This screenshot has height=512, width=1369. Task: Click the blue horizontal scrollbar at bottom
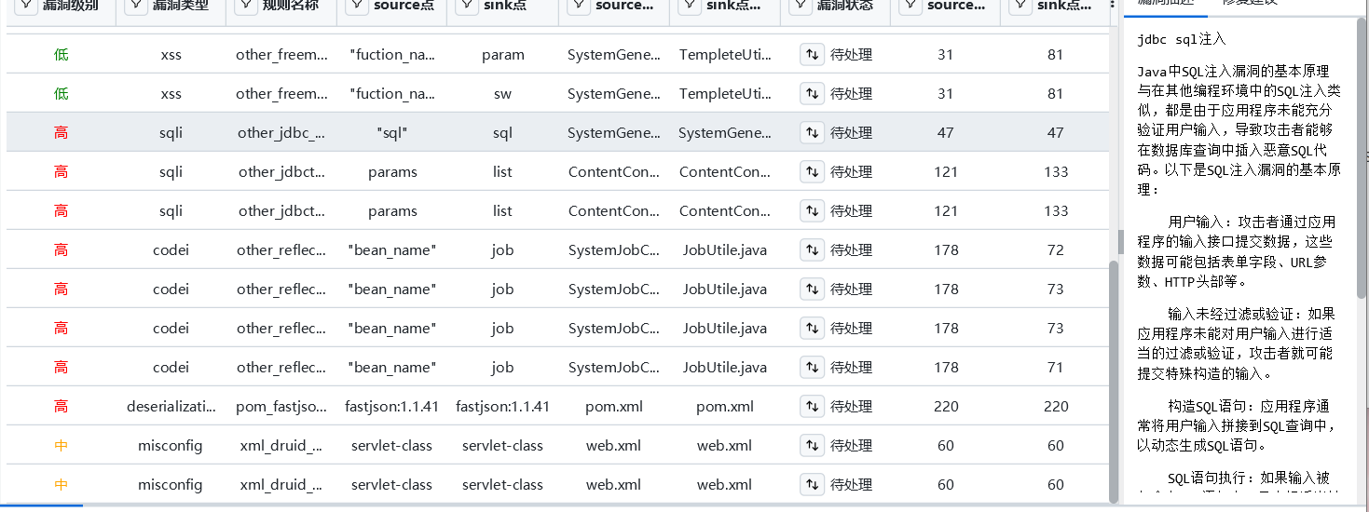[x=42, y=505]
